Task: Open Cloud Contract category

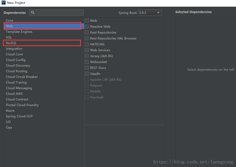Action: point(44,99)
